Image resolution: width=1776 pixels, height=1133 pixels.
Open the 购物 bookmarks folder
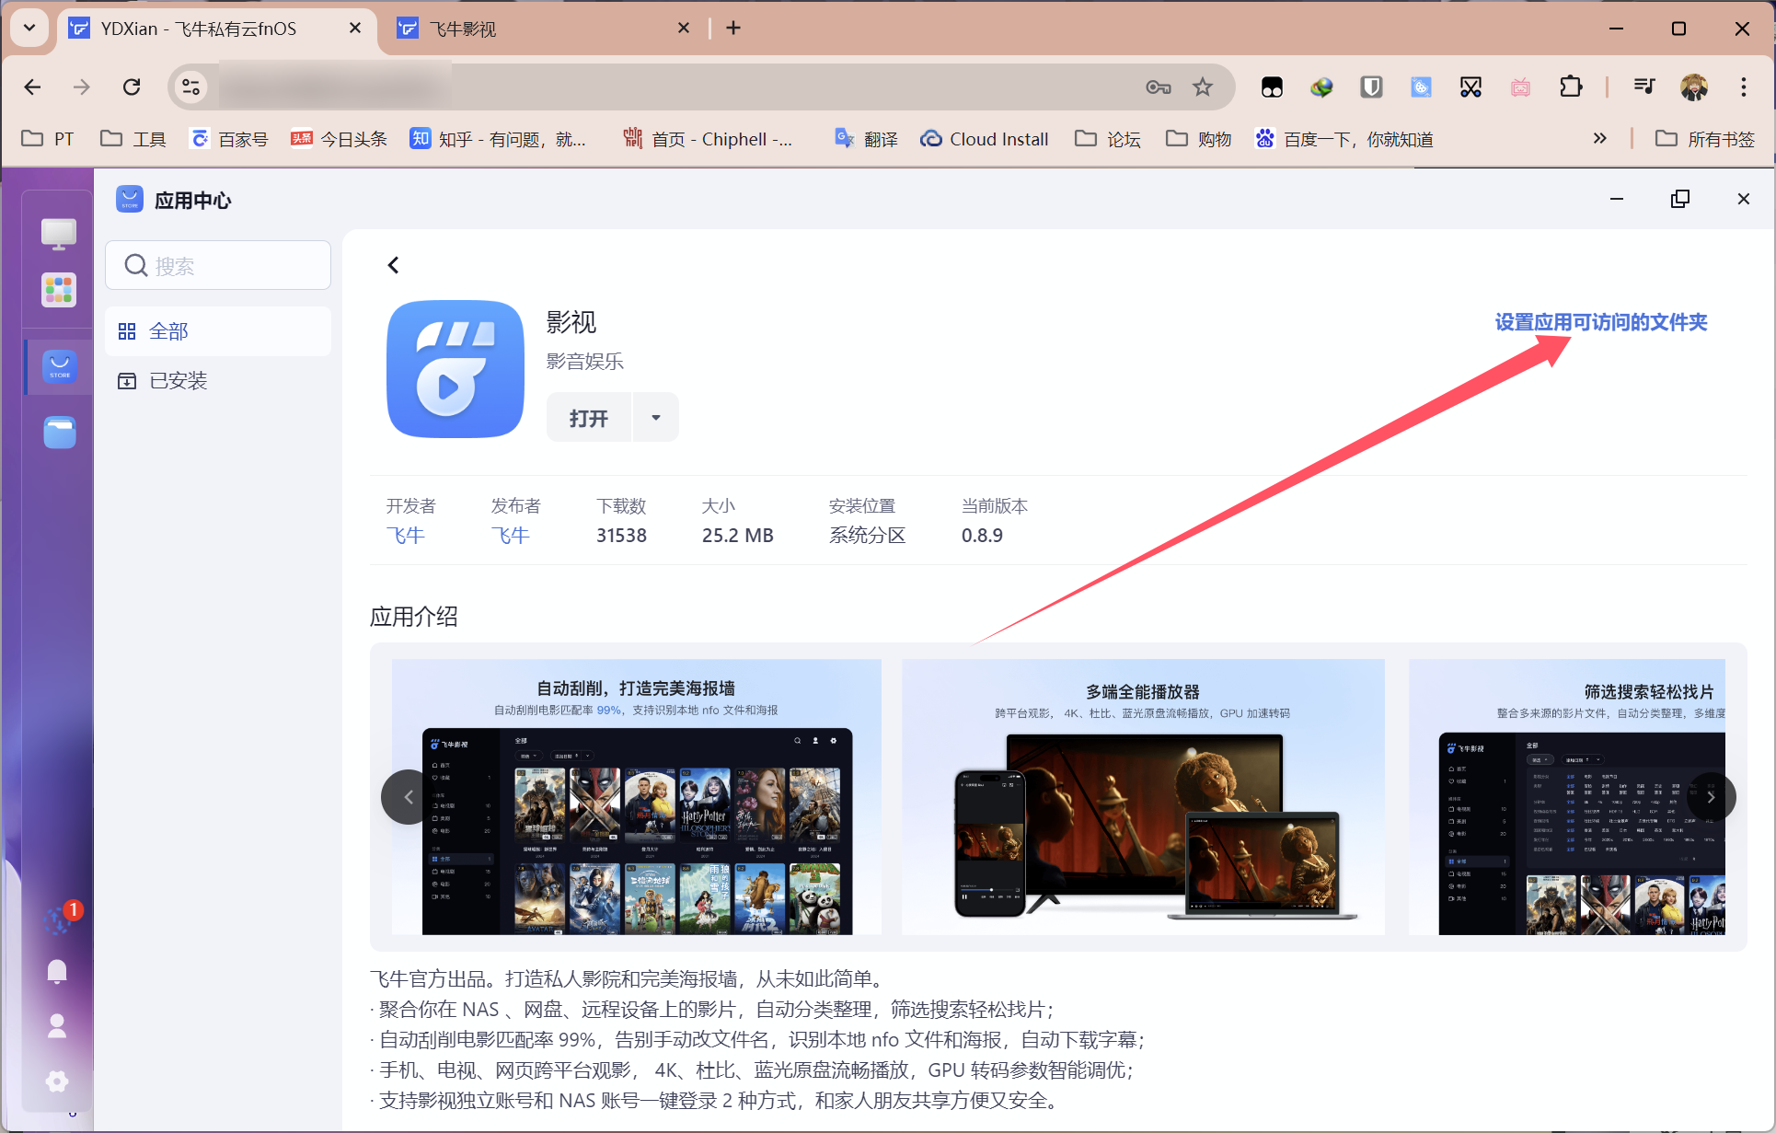point(1198,139)
